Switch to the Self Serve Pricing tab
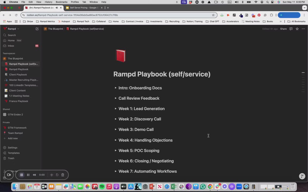This screenshot has height=192, width=308. [84, 8]
